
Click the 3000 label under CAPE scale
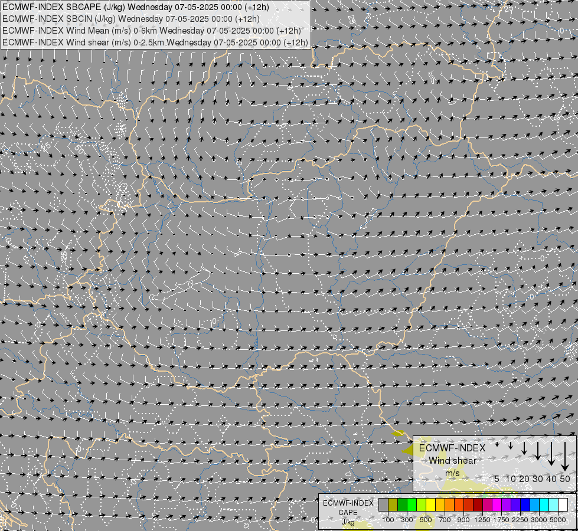coord(539,520)
